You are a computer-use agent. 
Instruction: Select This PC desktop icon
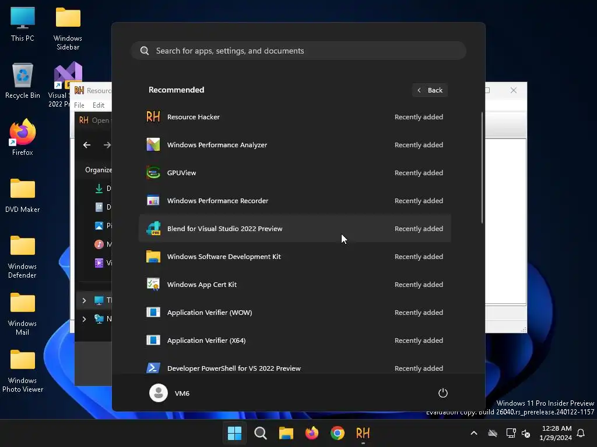(23, 23)
